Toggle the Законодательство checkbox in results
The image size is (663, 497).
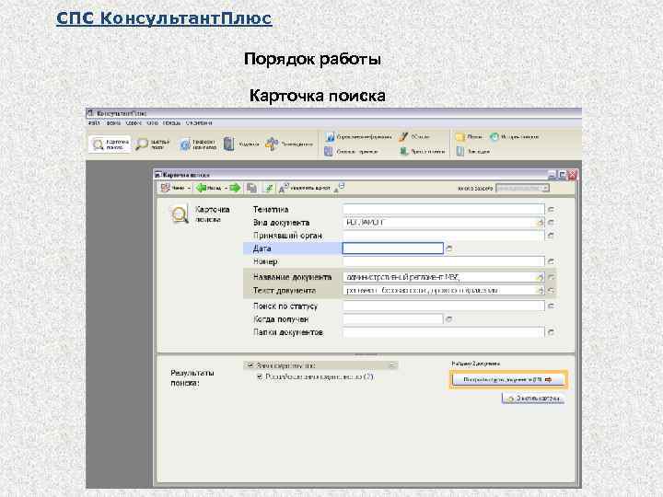250,365
